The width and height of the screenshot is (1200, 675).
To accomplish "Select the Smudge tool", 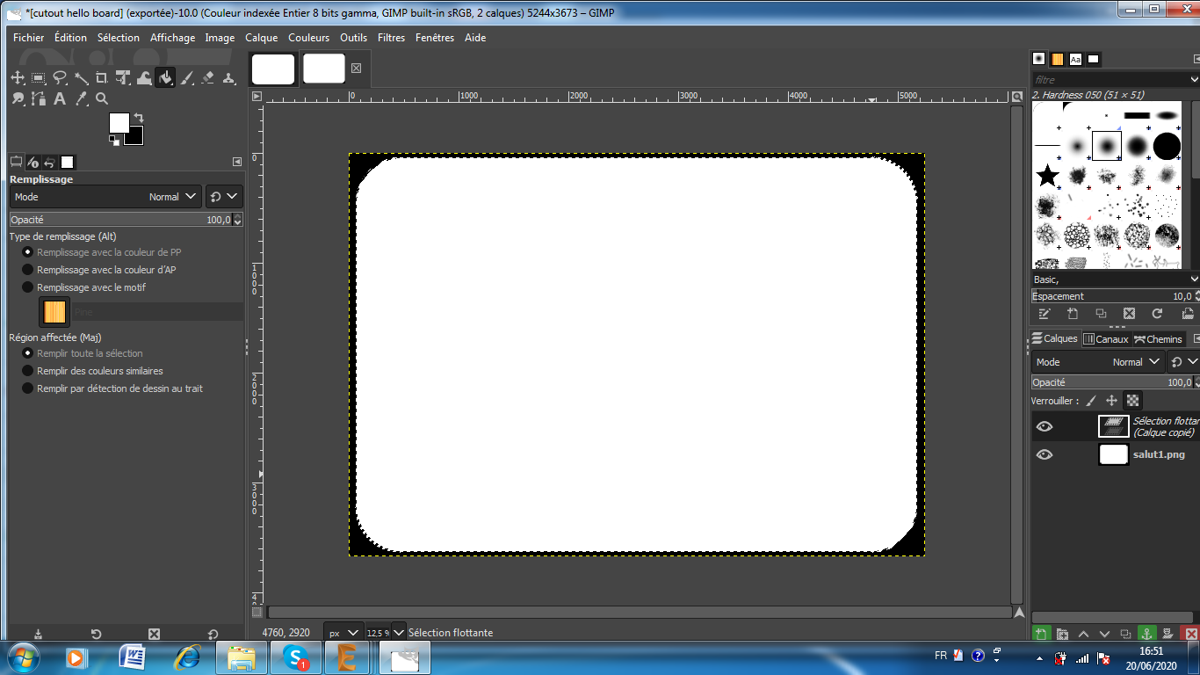I will 18,99.
